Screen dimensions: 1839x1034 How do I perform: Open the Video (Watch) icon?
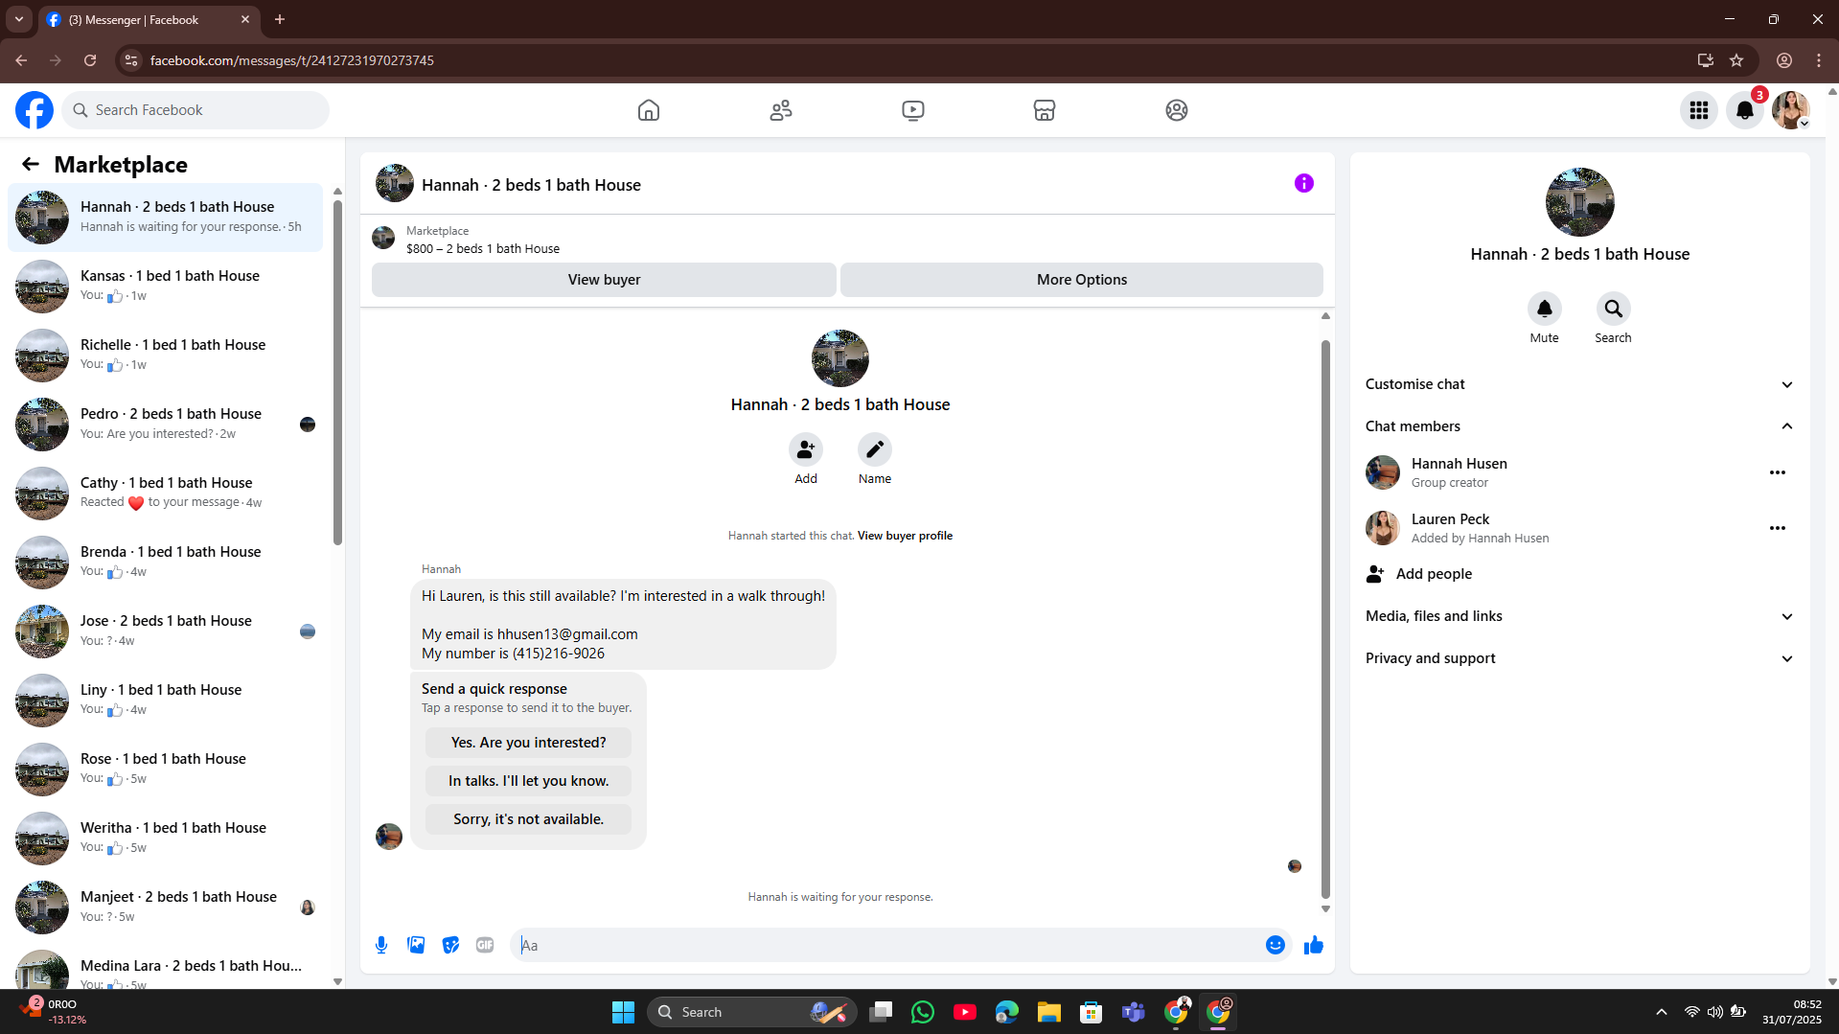[x=913, y=110]
